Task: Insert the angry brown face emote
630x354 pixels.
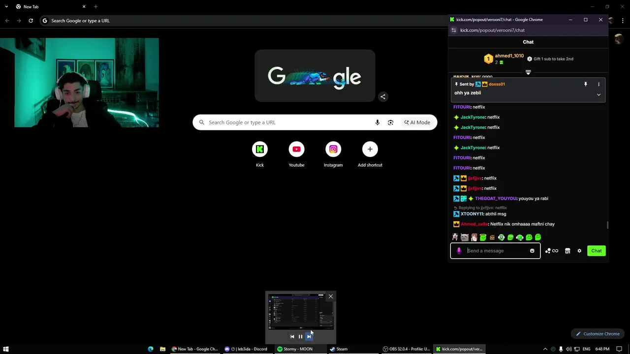Action: click(x=492, y=237)
